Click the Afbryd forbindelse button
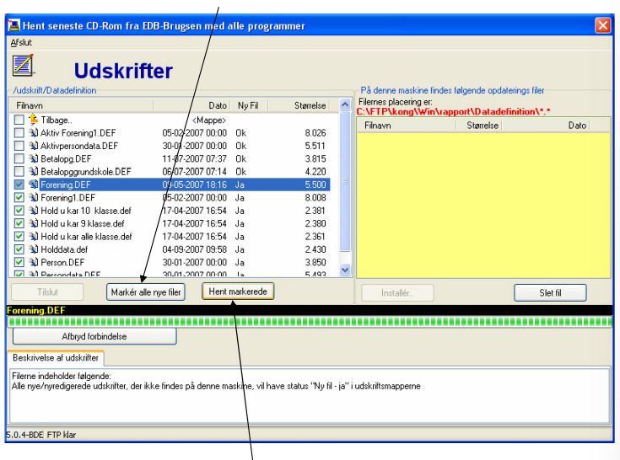The image size is (620, 460). (x=94, y=336)
